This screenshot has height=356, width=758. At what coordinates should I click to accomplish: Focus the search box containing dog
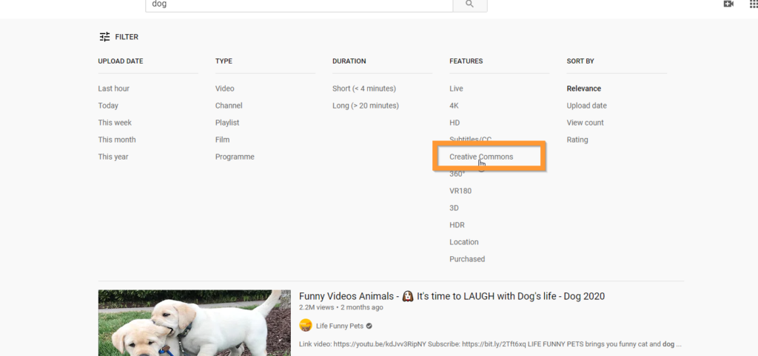pyautogui.click(x=299, y=4)
